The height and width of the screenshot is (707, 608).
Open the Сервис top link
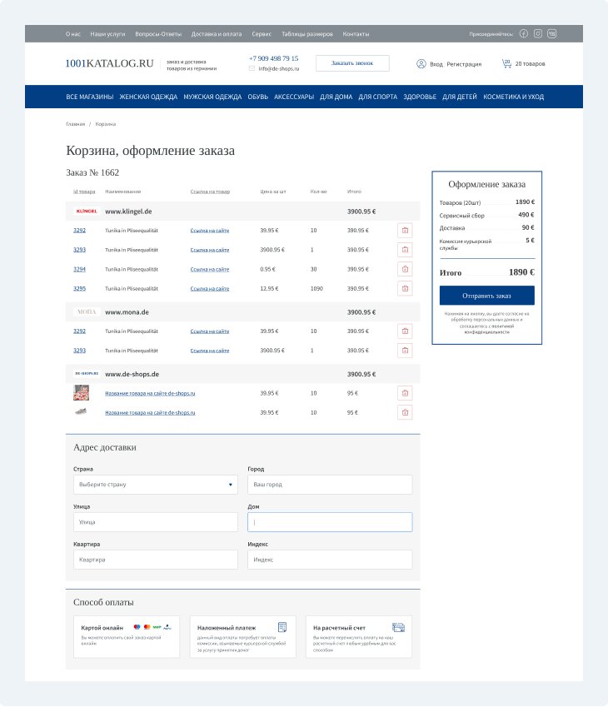(262, 34)
